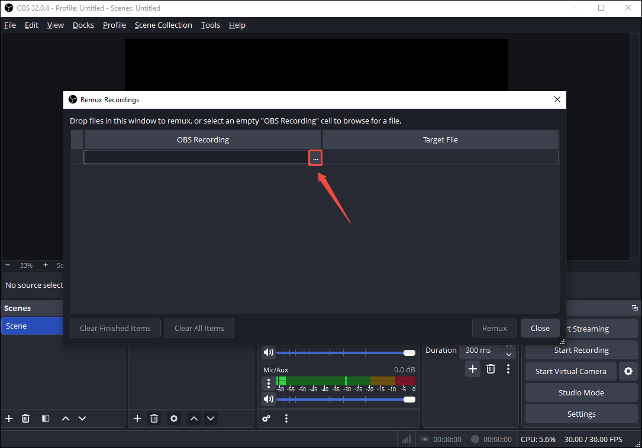
Task: Mute the Mic/Aux audio source
Action: pyautogui.click(x=268, y=399)
